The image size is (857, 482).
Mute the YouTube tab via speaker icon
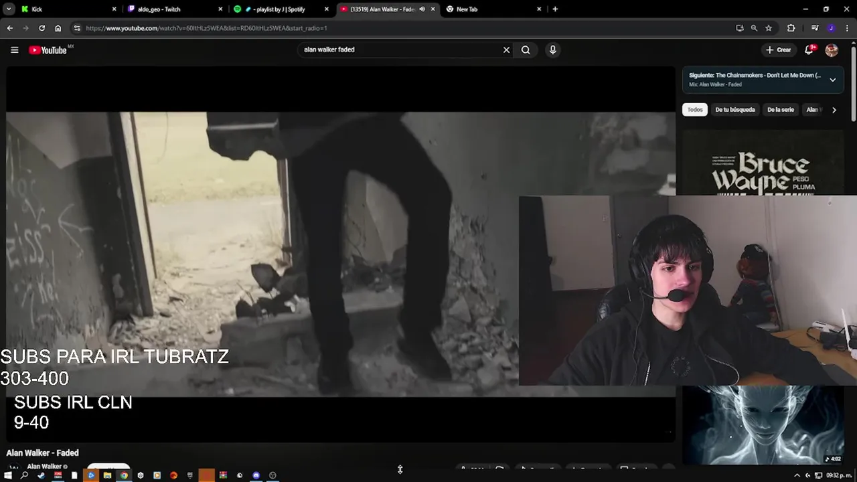(422, 9)
